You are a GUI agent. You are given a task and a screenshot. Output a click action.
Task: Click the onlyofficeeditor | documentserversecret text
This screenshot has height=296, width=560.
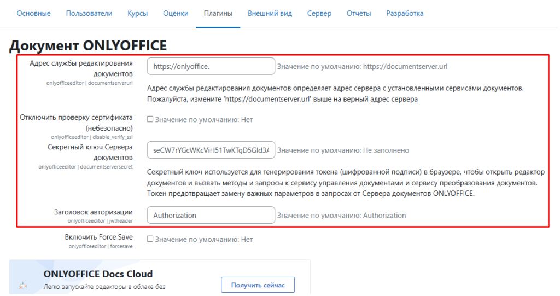[86, 166]
